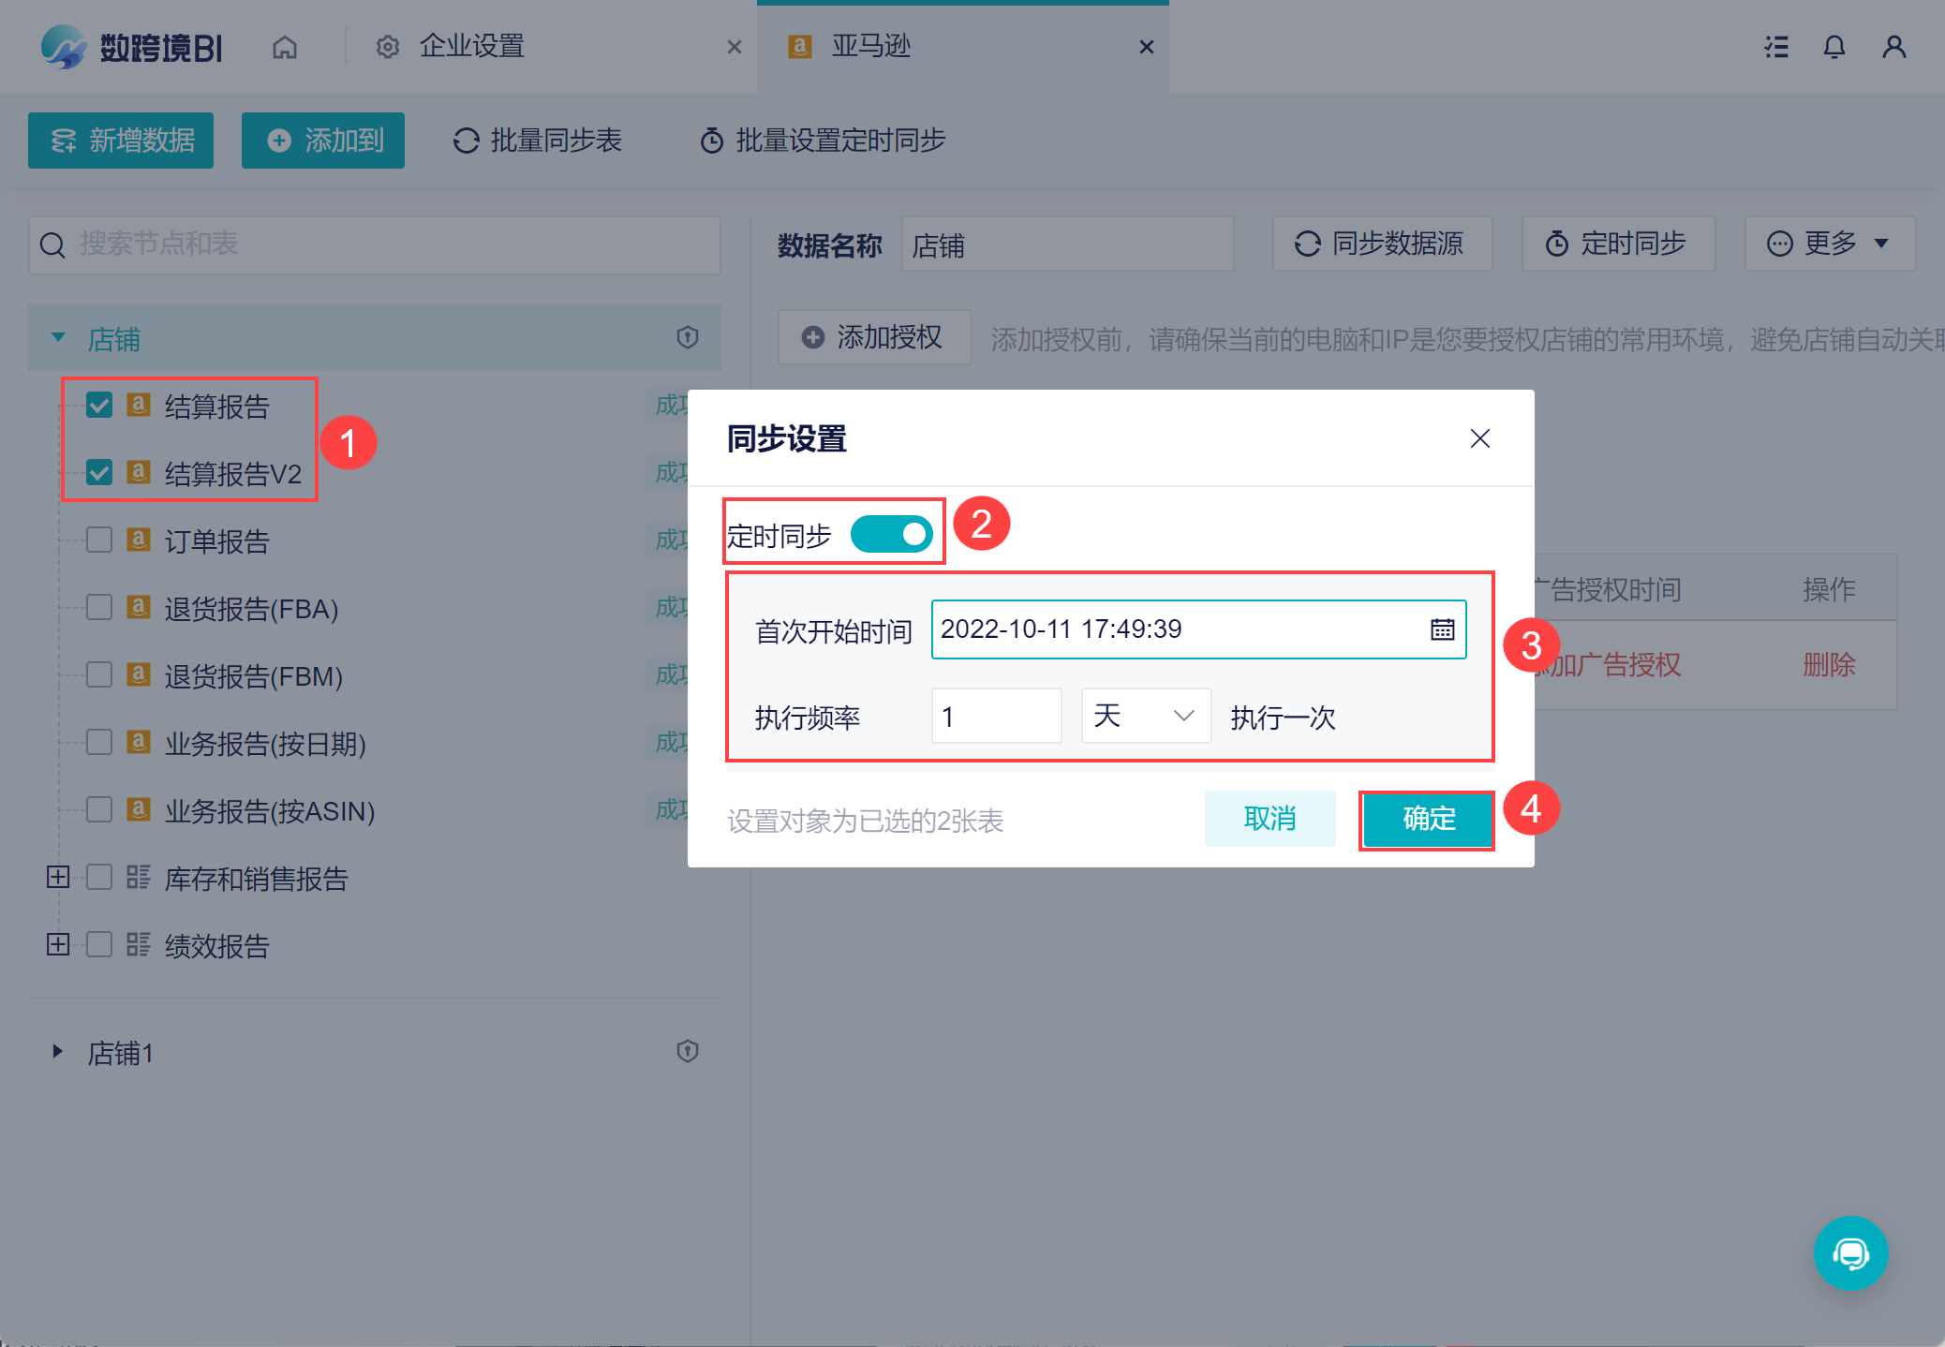Viewport: 1945px width, 1347px height.
Task: Open the calendar picker for start time
Action: (x=1442, y=629)
